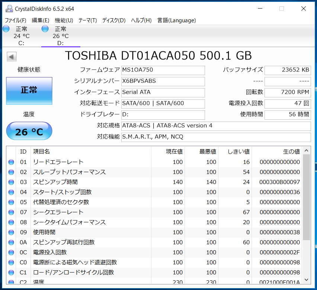Viewport: 317px width, 290px height.
Task: Click status icon for row C1 ロード/アンロードサイクル回数
Action: [11, 273]
